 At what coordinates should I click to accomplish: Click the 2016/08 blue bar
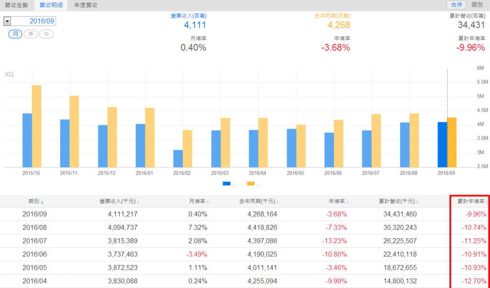click(x=405, y=145)
